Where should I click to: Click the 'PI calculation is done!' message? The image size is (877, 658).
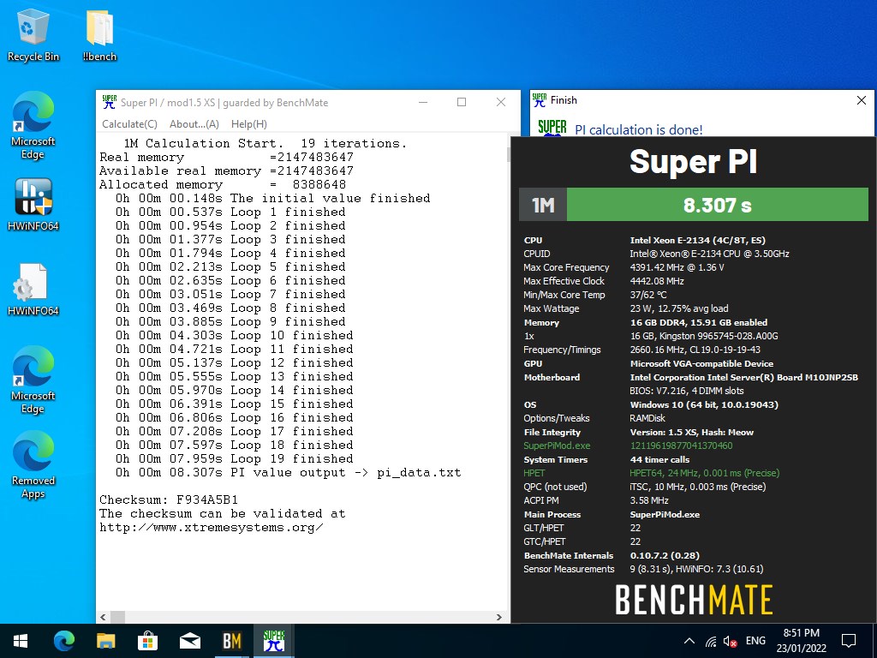pos(639,130)
